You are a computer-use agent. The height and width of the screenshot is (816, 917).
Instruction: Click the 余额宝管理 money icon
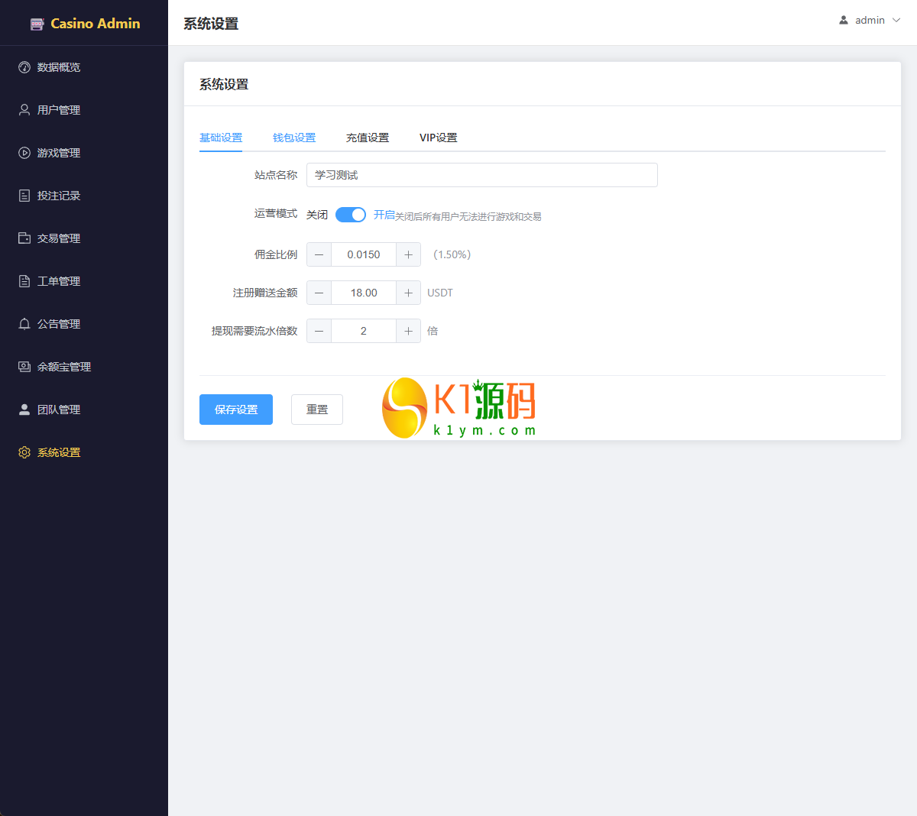coord(24,367)
